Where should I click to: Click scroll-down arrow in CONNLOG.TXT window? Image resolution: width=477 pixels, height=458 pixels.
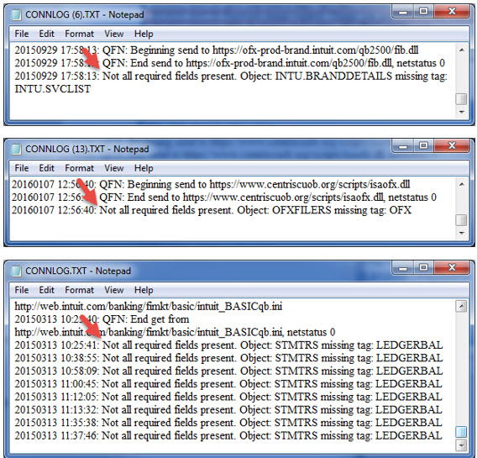462,445
